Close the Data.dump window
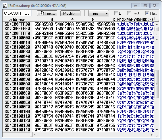This screenshot has width=162, height=140. [155, 5]
